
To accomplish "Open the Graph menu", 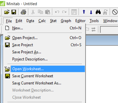I will coord(66,21).
